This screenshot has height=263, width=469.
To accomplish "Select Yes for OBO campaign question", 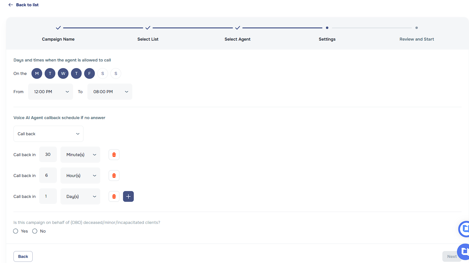I will 16,231.
